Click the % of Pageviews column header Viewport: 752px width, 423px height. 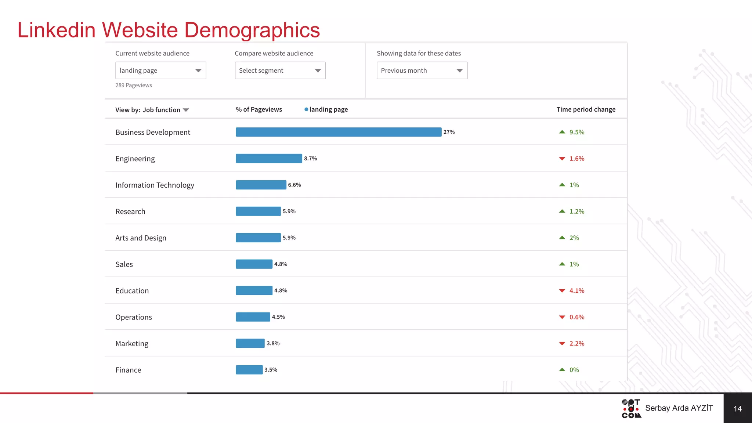click(x=259, y=109)
